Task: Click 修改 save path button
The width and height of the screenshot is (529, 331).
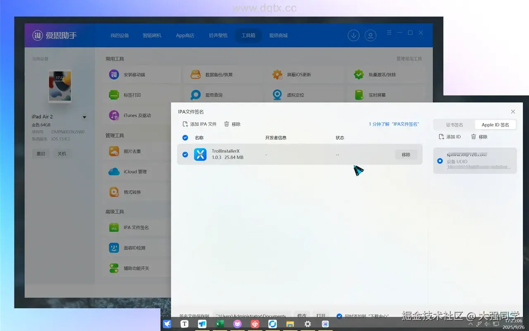Action: coord(302,316)
